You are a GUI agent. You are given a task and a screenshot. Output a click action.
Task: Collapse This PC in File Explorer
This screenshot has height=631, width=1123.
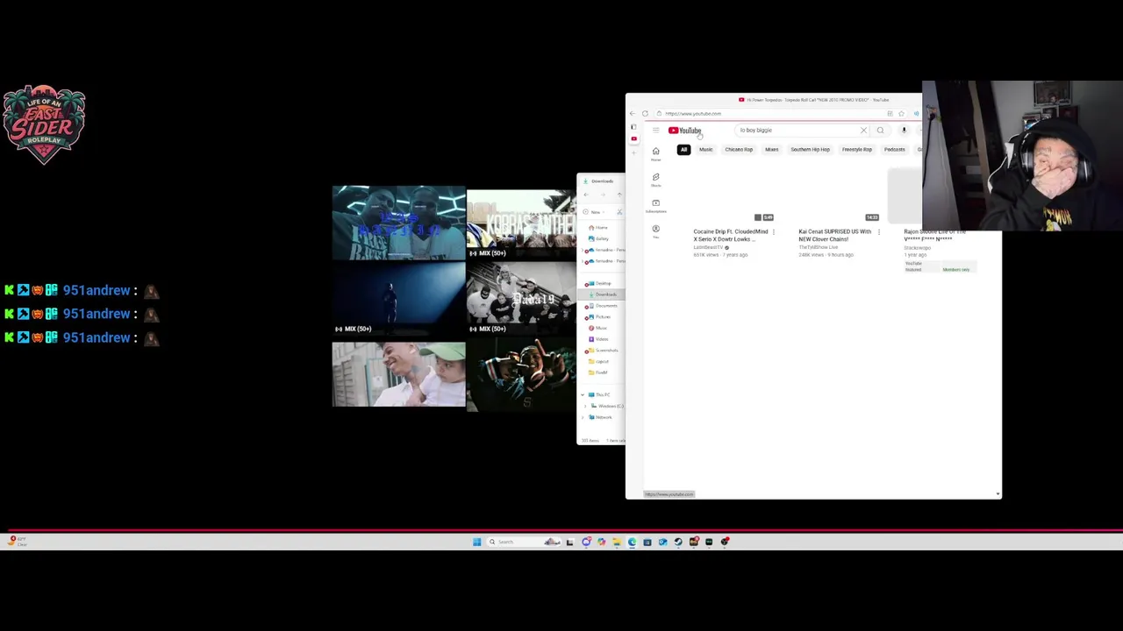tap(583, 394)
